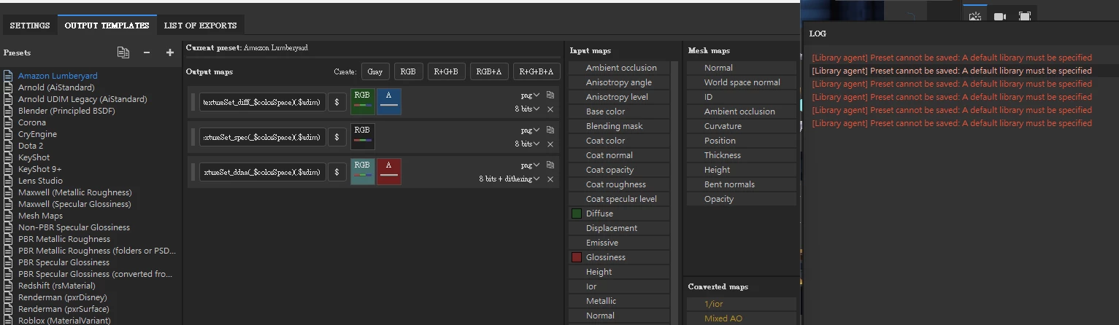Open 8 bits depth dropdown for textureSet_spec
Screen dimensions: 1119x325
[x=528, y=144]
